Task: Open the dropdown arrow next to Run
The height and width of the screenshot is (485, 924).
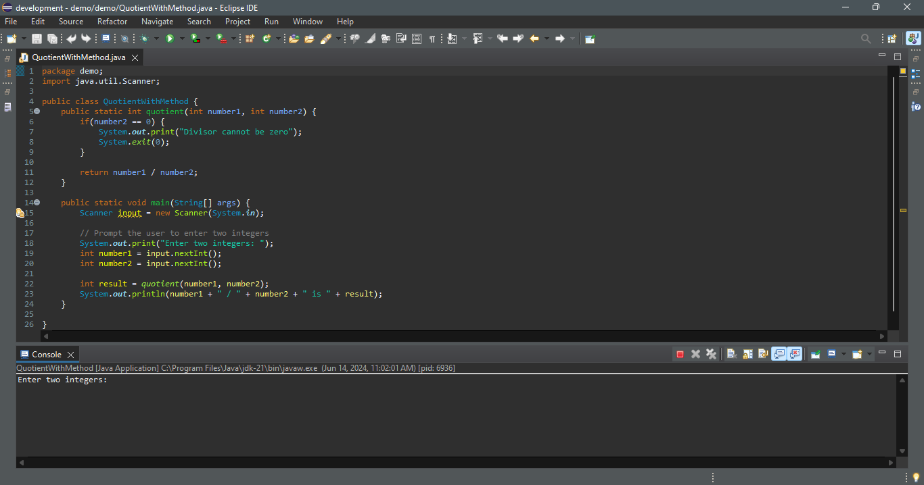Action: [x=181, y=39]
